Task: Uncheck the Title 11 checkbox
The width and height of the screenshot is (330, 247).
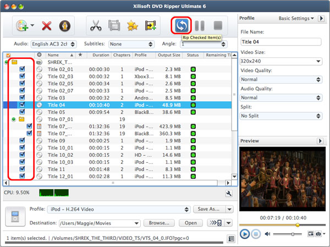Action: (x=22, y=169)
